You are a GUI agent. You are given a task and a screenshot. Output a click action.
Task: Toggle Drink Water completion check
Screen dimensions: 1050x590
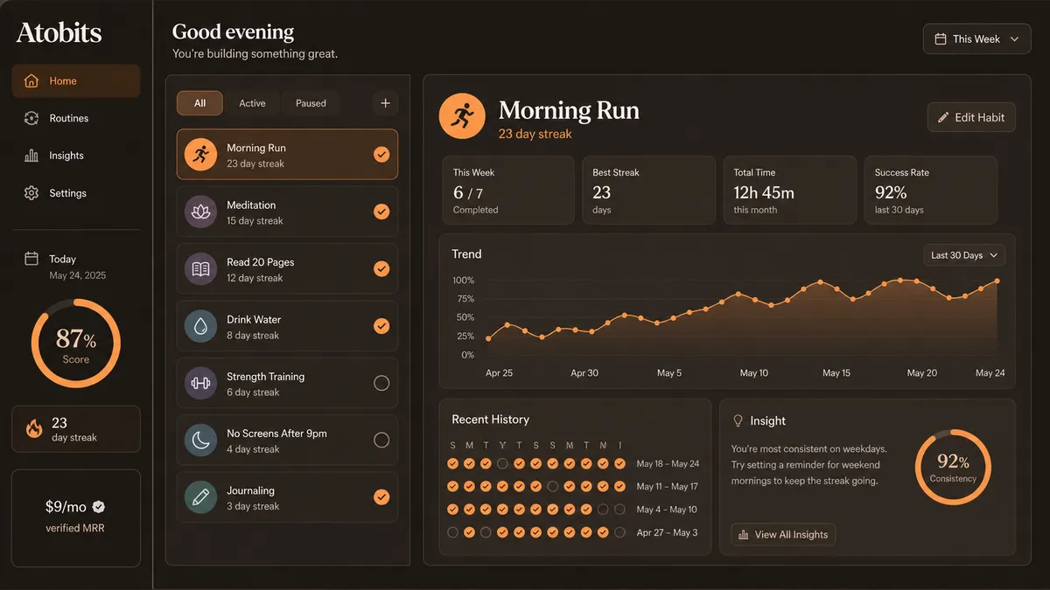[381, 326]
